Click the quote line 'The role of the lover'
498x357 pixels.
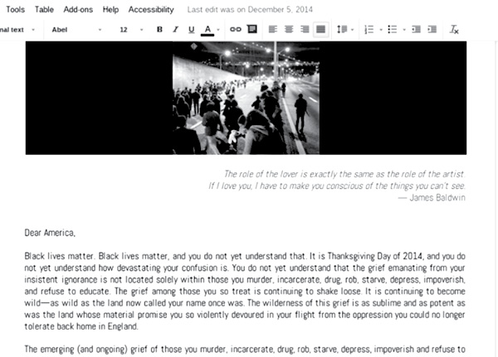pyautogui.click(x=344, y=174)
